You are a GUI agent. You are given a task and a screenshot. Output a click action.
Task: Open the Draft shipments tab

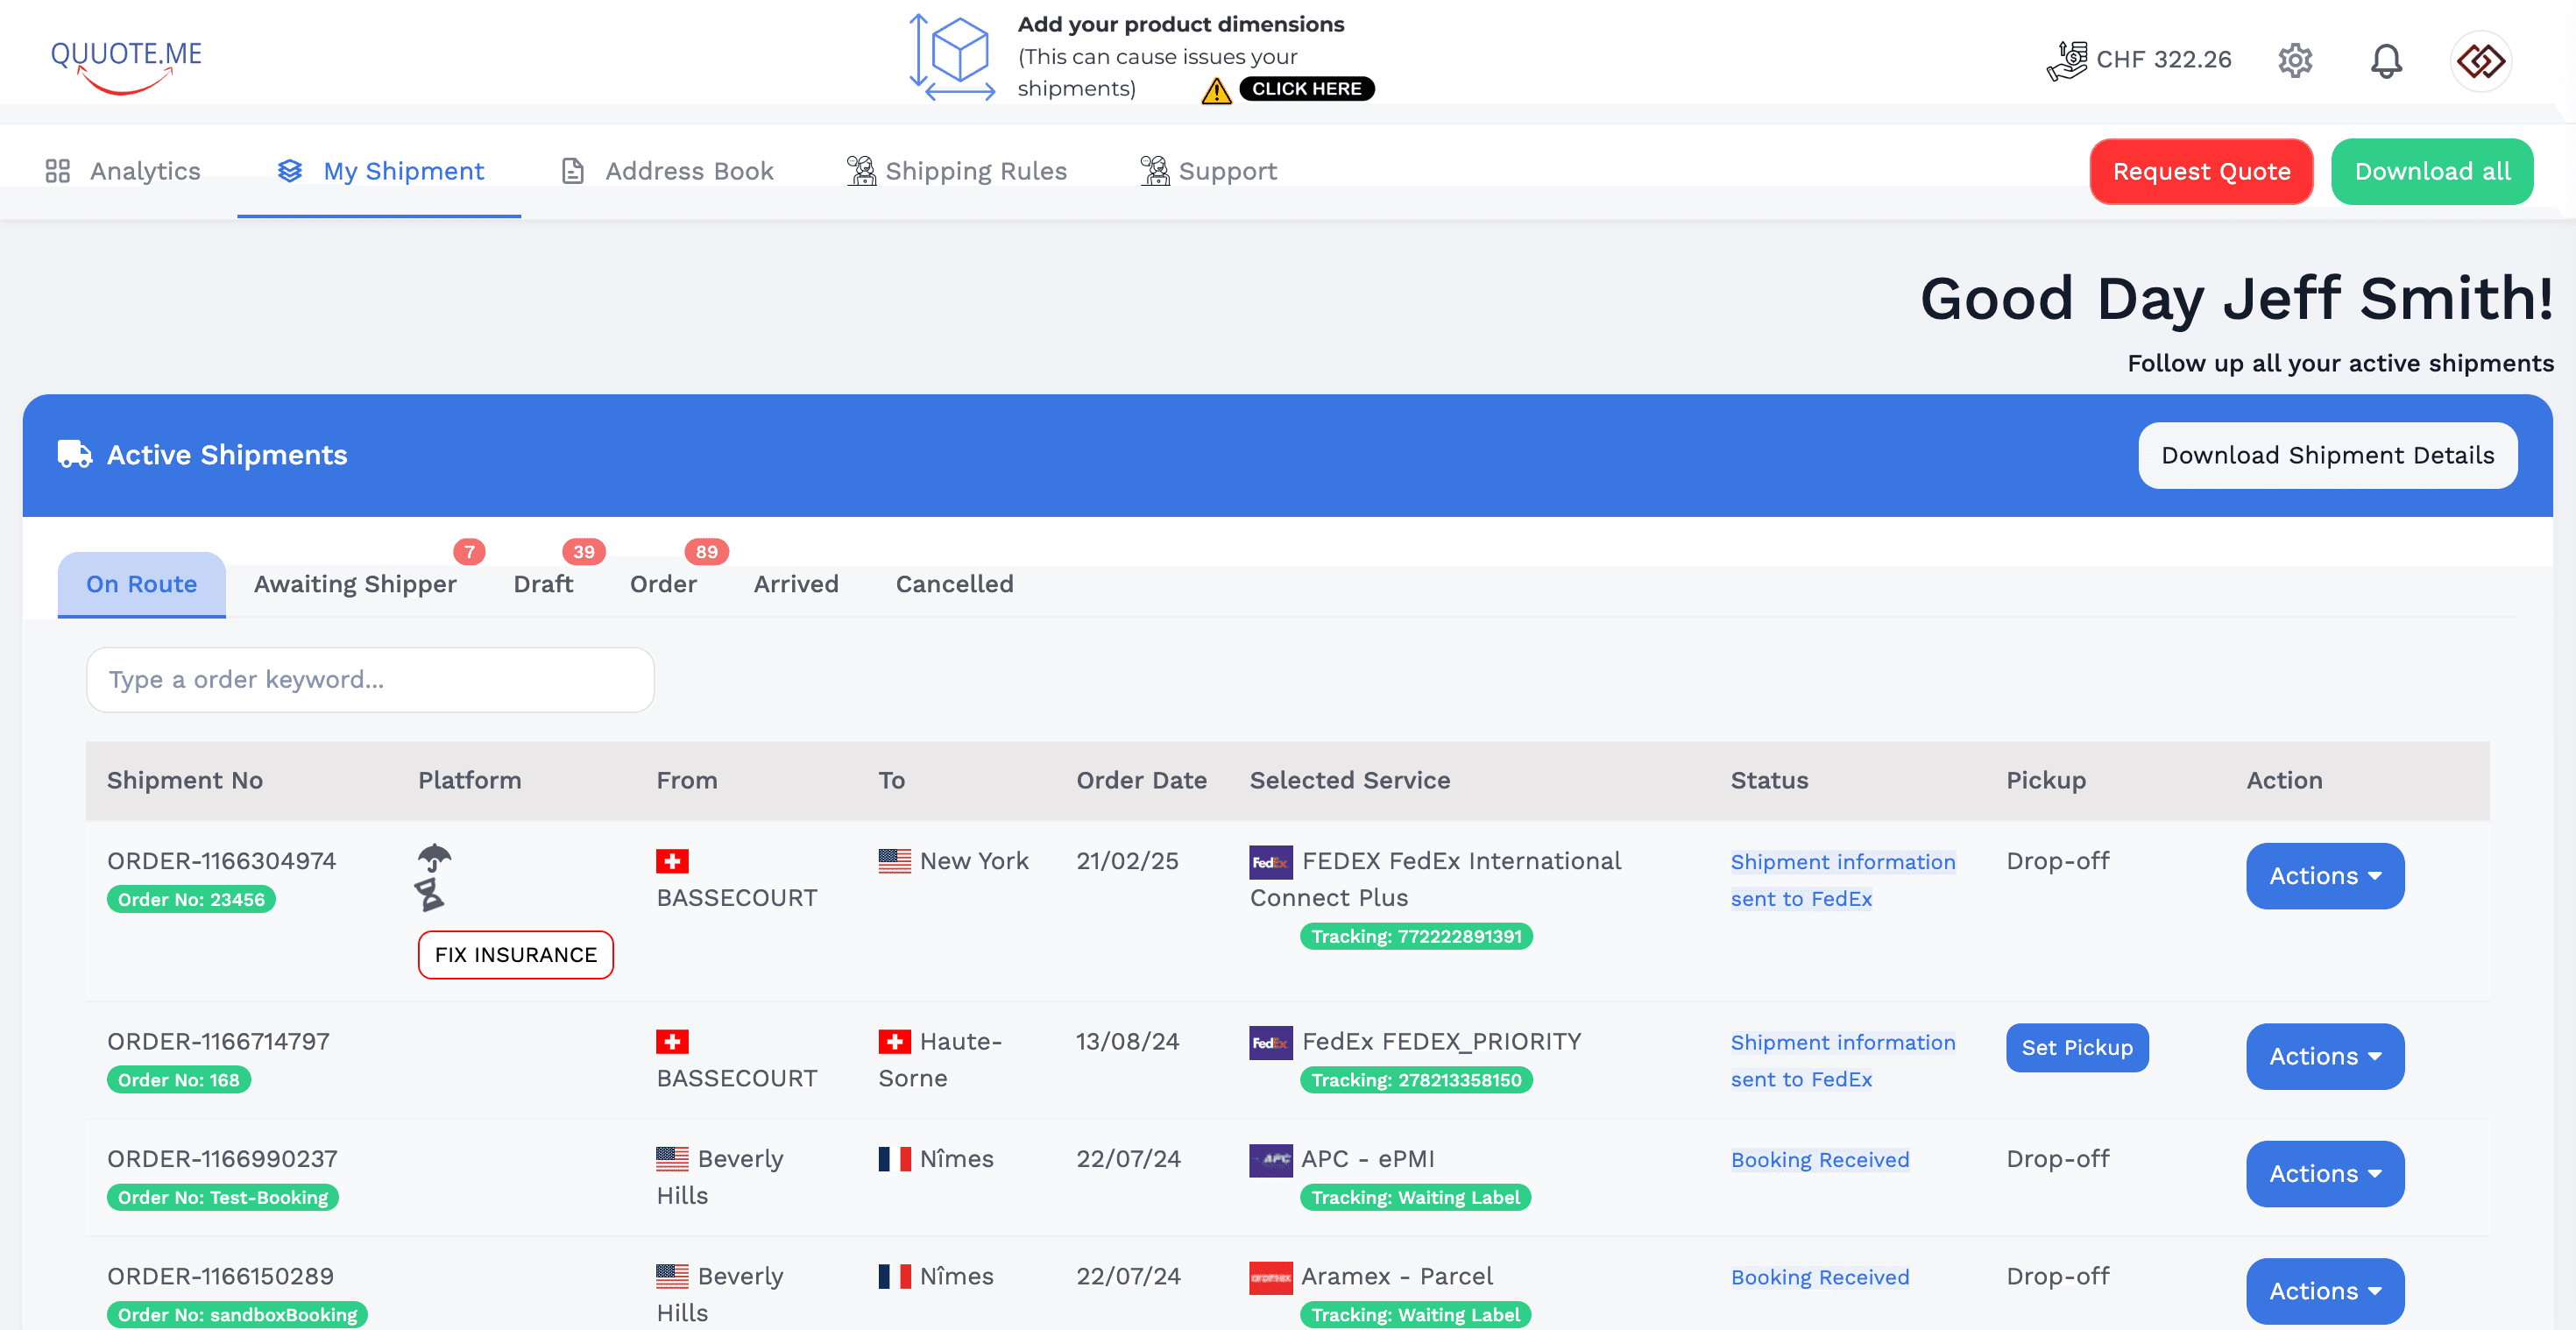[543, 584]
